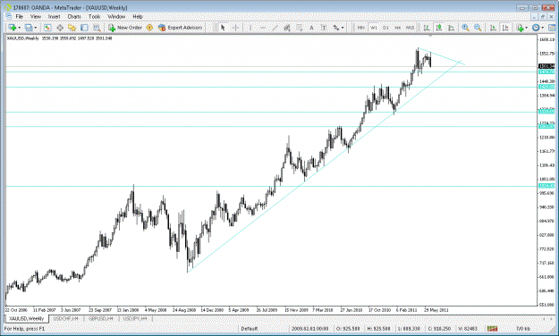The image size is (559, 336).
Task: Switch to the USDCHF,H4 chart tab
Action: [x=65, y=318]
